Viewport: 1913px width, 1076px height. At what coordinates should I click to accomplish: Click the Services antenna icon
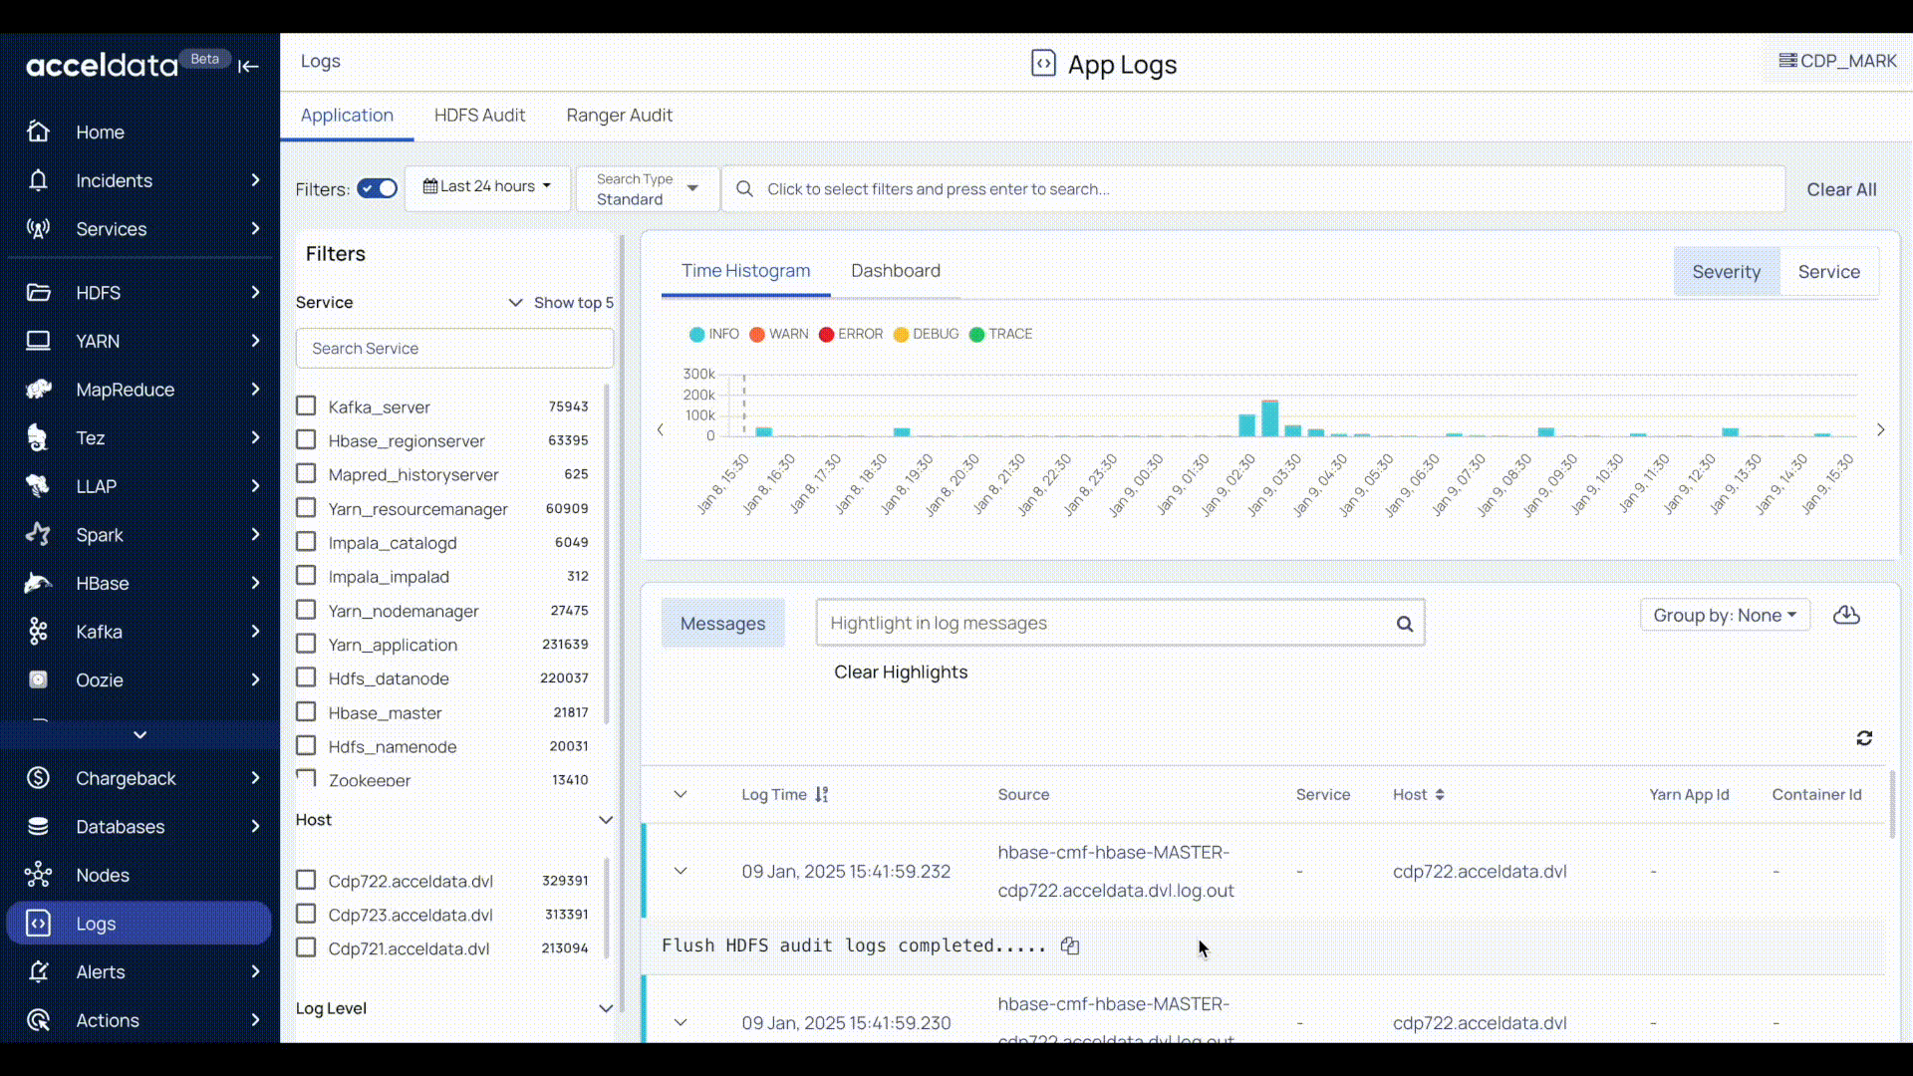point(38,229)
